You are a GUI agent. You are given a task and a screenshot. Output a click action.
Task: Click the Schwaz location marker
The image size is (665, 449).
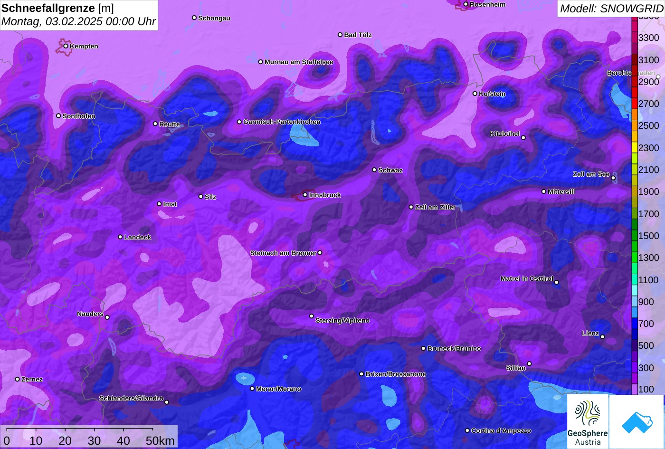[374, 170]
